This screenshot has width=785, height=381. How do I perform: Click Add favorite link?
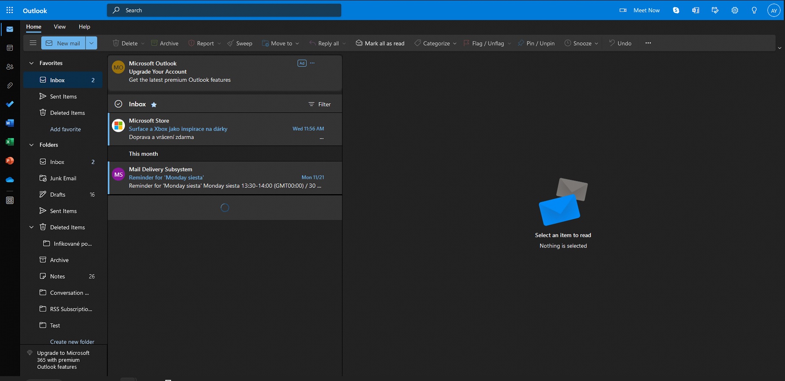[x=65, y=129]
